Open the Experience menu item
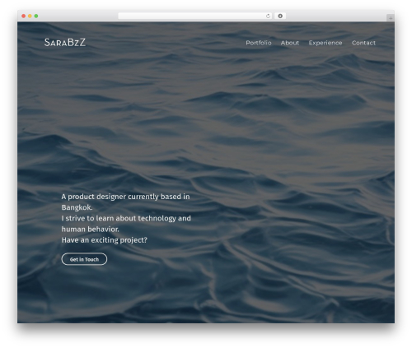Viewport: 412px width, 348px height. 325,43
